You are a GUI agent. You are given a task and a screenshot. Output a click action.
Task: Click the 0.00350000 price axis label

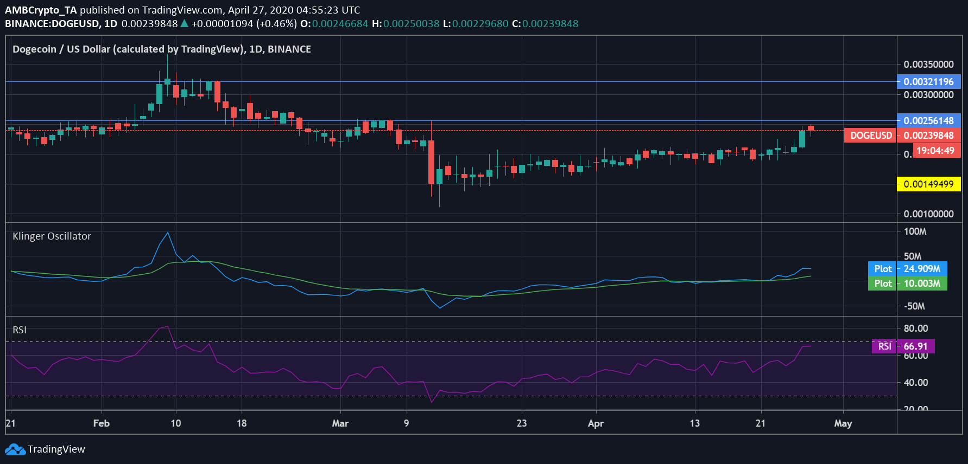928,65
